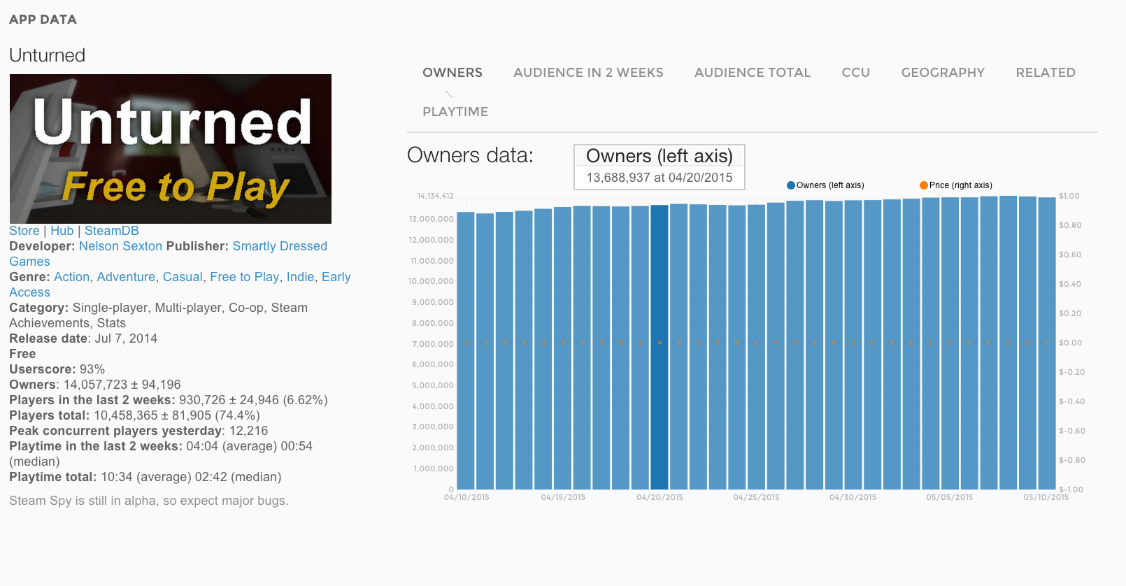
Task: Click the 04/15/2015 x-axis date label
Action: (563, 497)
